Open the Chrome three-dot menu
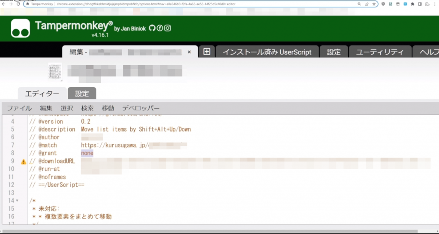Screen dimensions: 439x234 (436, 4)
